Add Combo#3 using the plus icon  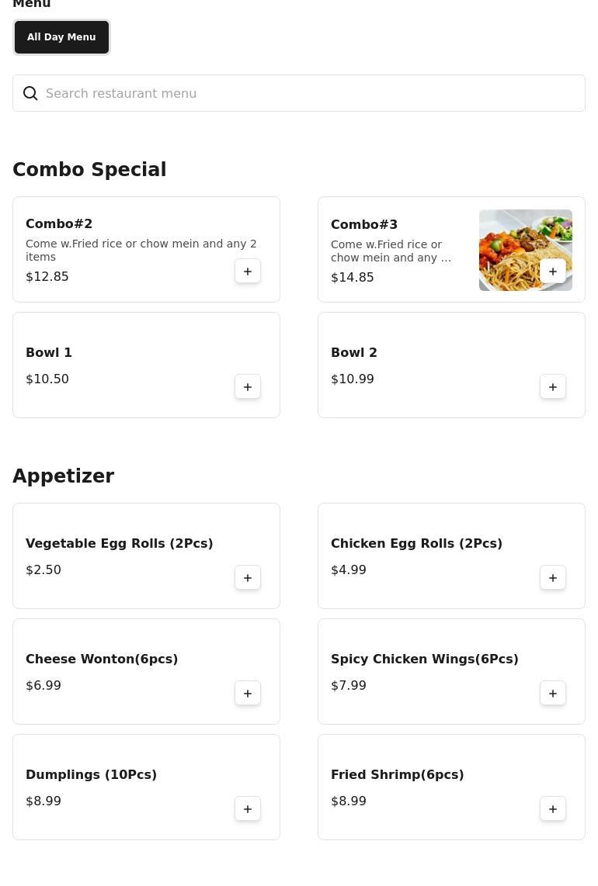coord(553,272)
